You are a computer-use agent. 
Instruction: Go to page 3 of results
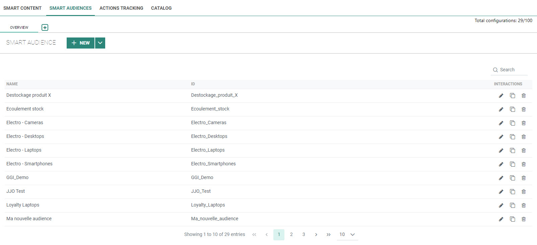pyautogui.click(x=304, y=235)
